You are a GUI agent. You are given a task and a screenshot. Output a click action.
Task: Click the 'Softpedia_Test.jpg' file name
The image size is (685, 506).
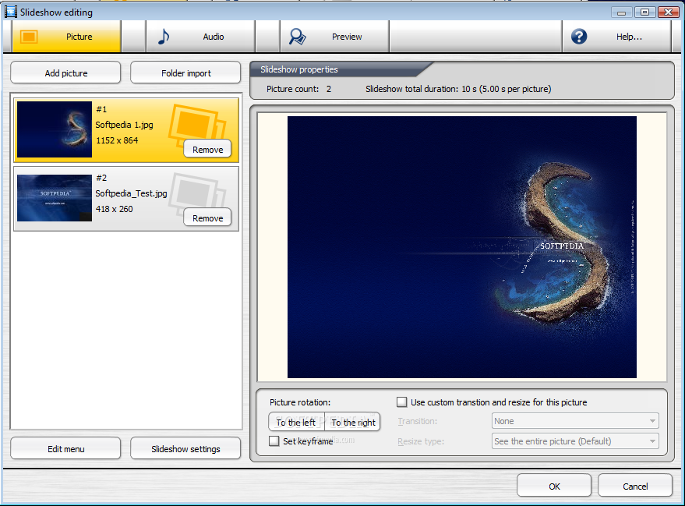131,193
